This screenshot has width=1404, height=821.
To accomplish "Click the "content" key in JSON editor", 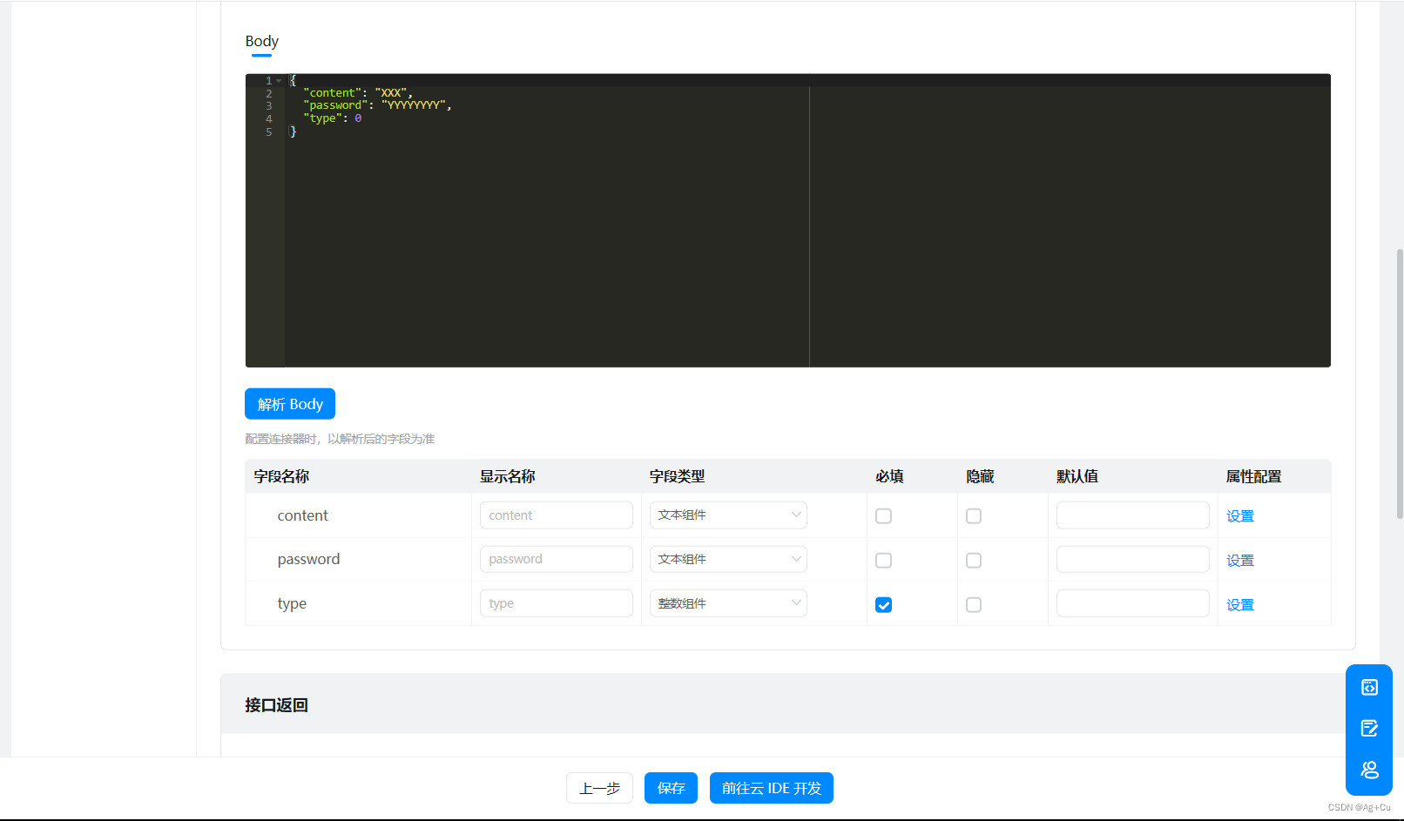I will [332, 92].
